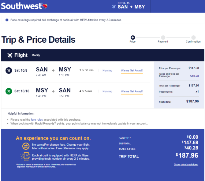The image size is (205, 181).
Task: Click the HEPA air filter icon
Action: 25,156
